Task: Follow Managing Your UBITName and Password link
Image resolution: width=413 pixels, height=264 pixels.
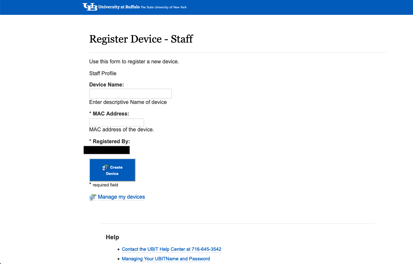Action: (166, 259)
